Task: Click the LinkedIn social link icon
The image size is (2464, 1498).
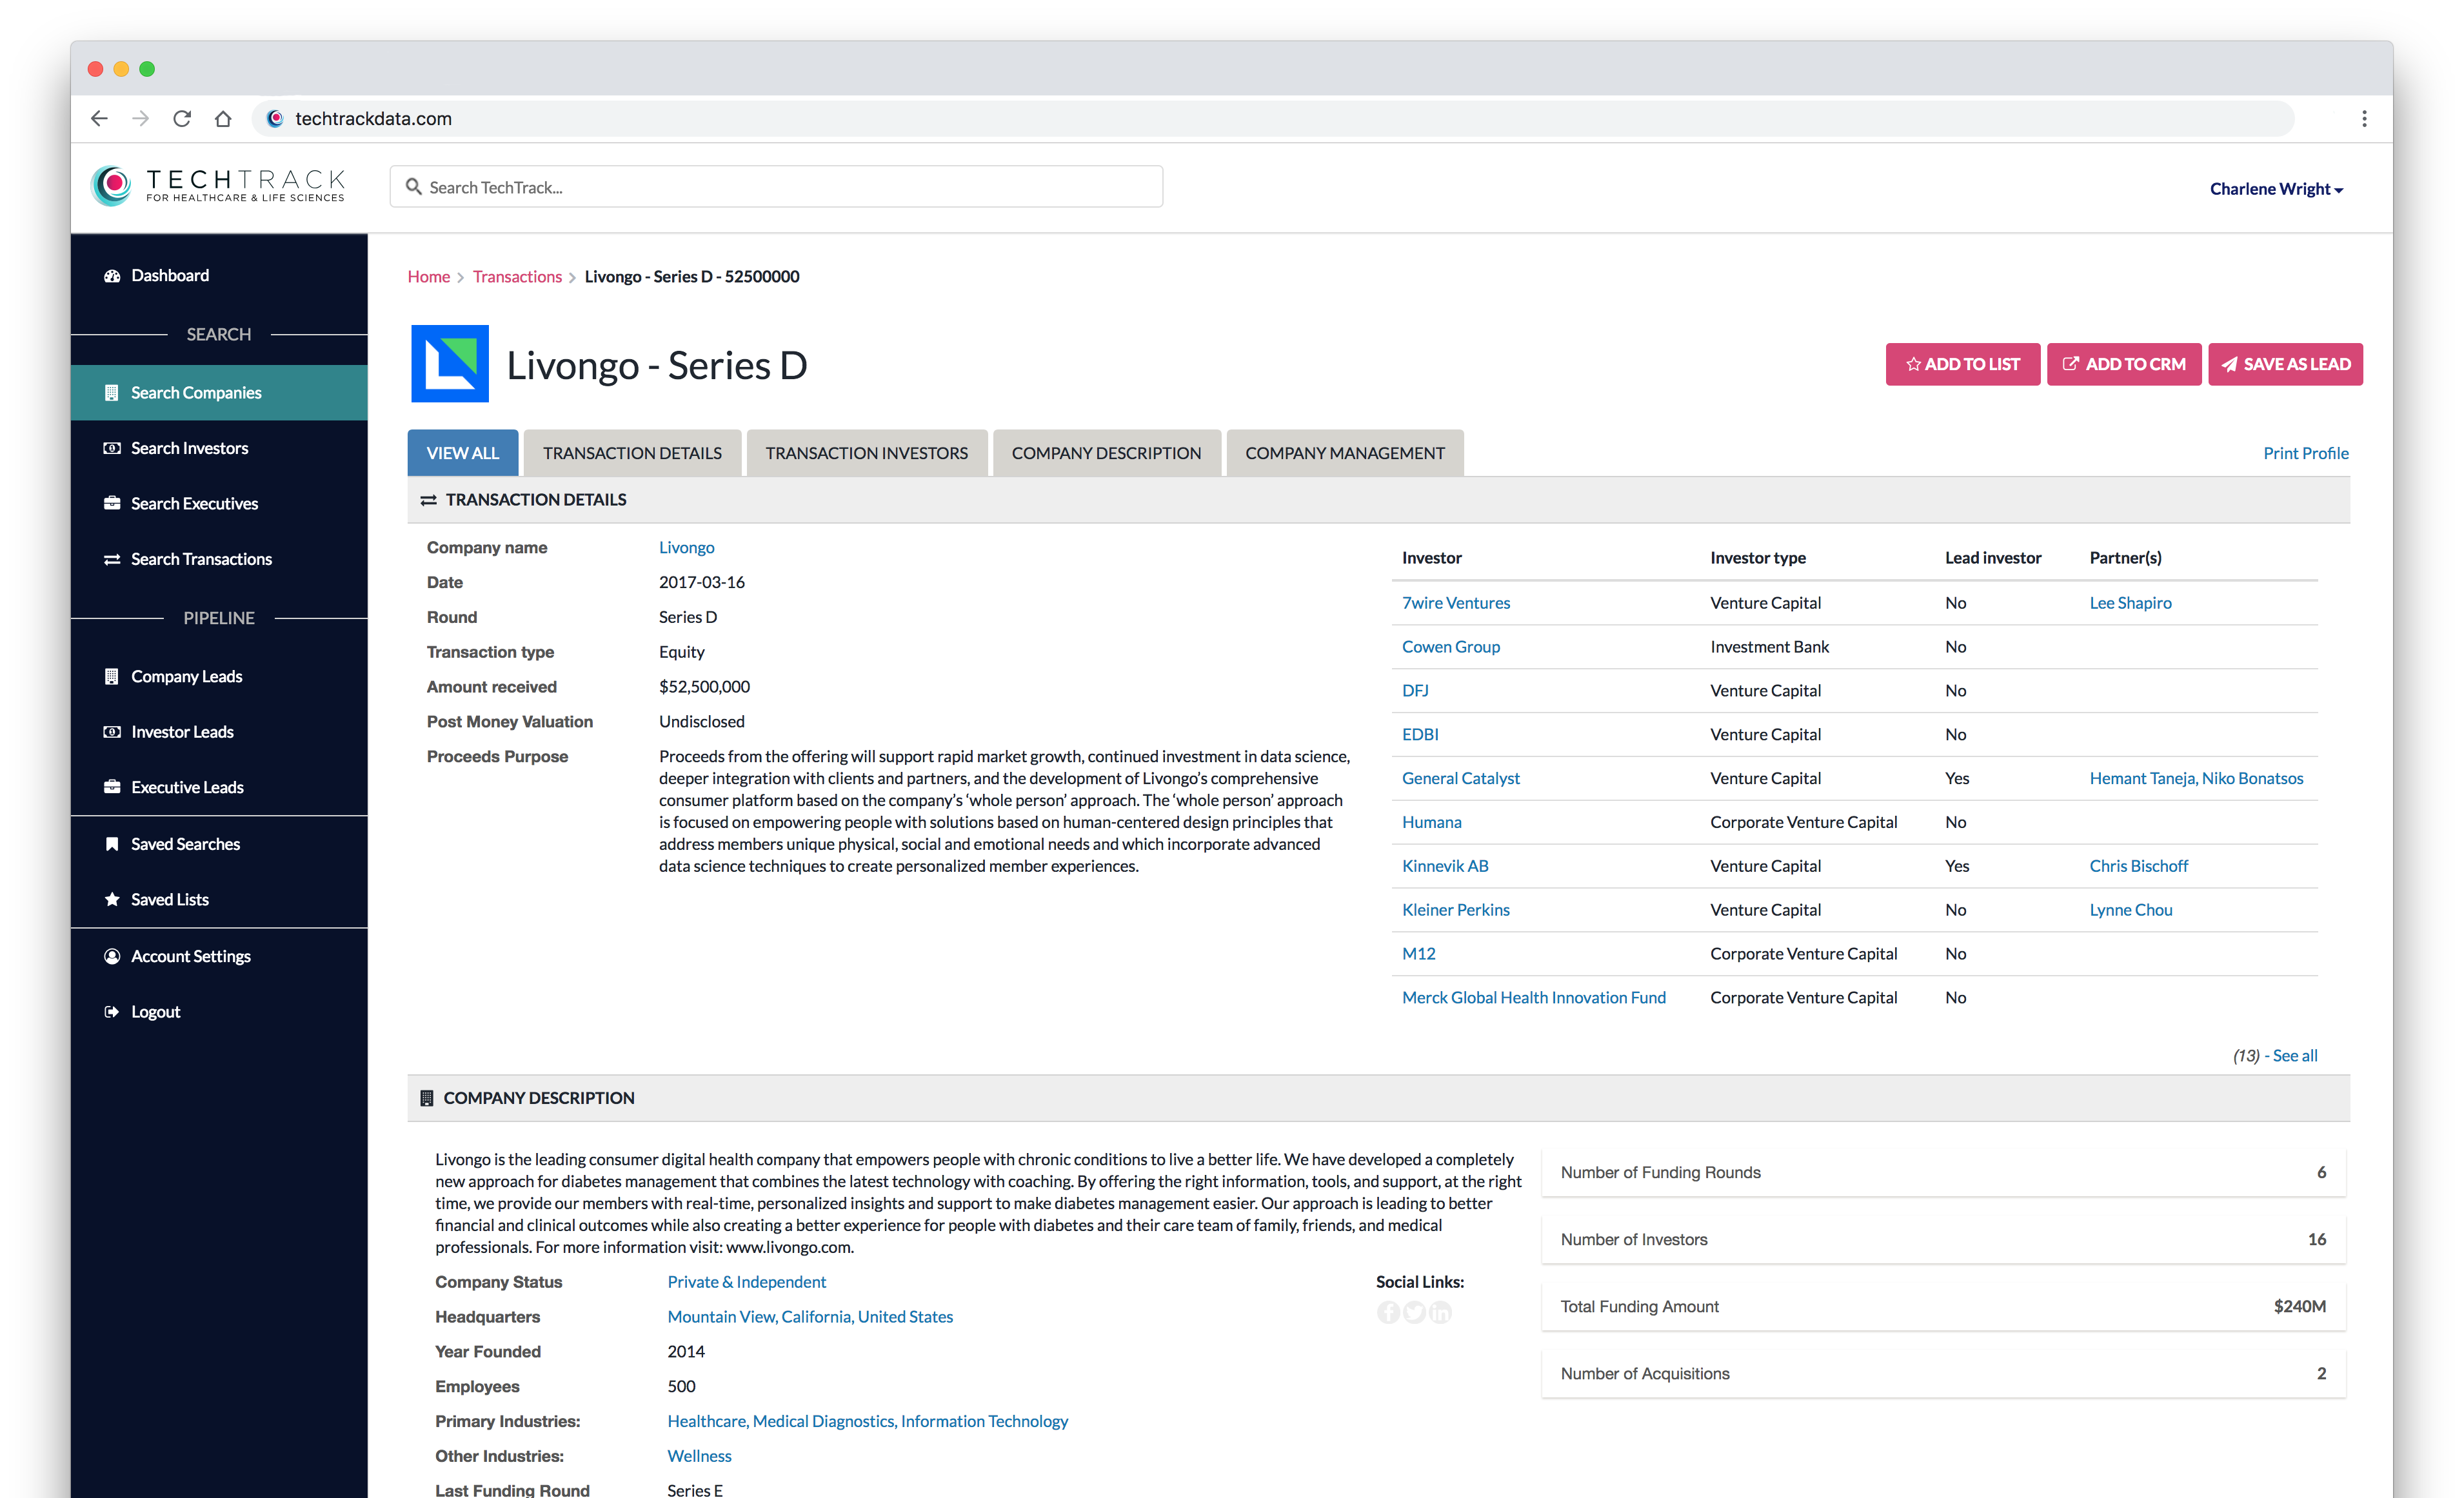Action: [1440, 1312]
